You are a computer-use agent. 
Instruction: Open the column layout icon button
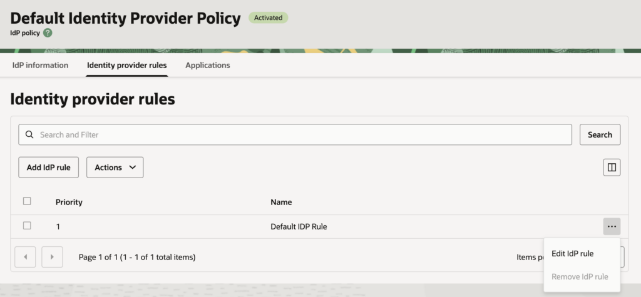pos(612,167)
